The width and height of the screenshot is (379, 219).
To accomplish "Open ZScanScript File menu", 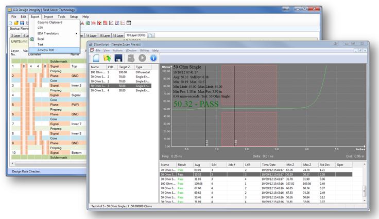I will tap(98, 51).
